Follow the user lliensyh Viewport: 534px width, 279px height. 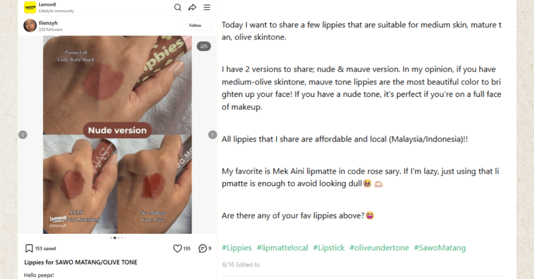pyautogui.click(x=195, y=26)
